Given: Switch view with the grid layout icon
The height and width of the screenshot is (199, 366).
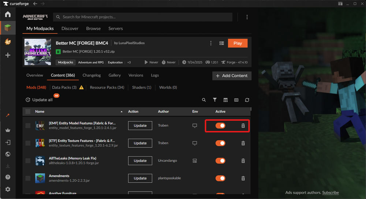Looking at the screenshot, I should pos(225,100).
